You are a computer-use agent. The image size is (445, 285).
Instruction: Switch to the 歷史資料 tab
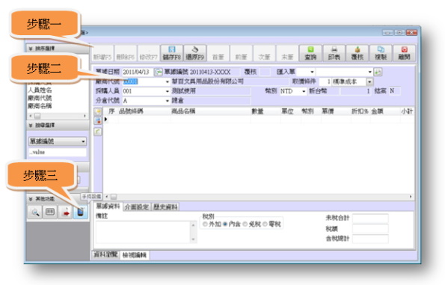pyautogui.click(x=165, y=207)
